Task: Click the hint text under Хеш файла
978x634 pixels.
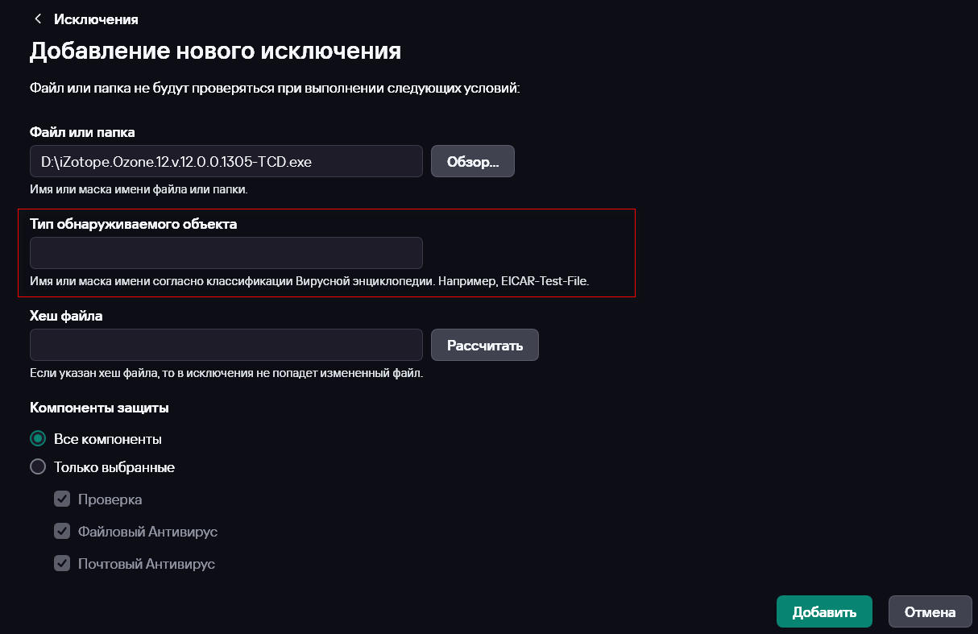Action: coord(226,374)
